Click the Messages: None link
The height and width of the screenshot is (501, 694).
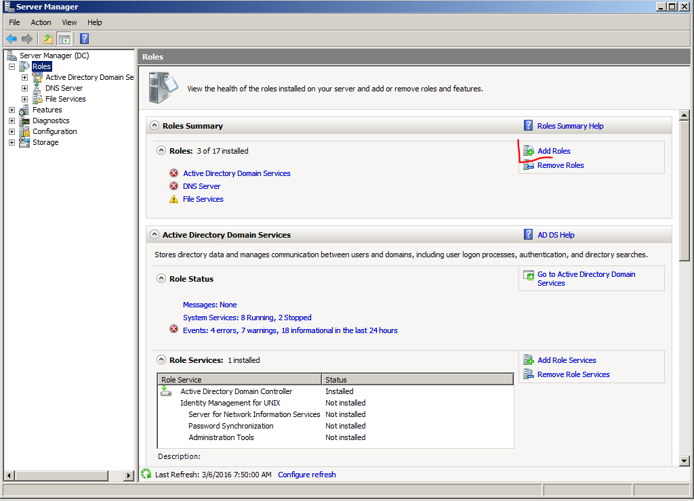(210, 305)
